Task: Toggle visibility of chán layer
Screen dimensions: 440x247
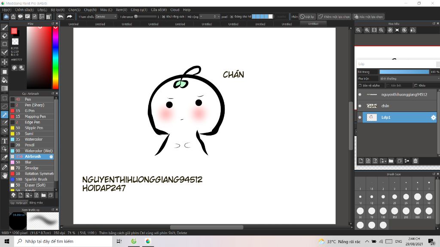Action: pyautogui.click(x=360, y=106)
